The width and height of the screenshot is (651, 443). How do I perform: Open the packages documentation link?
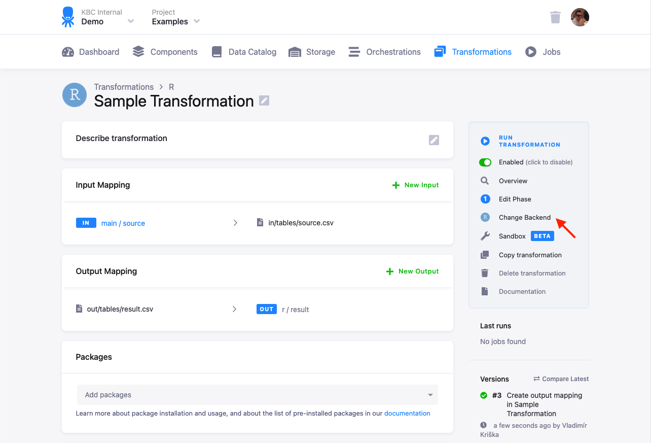pyautogui.click(x=407, y=414)
